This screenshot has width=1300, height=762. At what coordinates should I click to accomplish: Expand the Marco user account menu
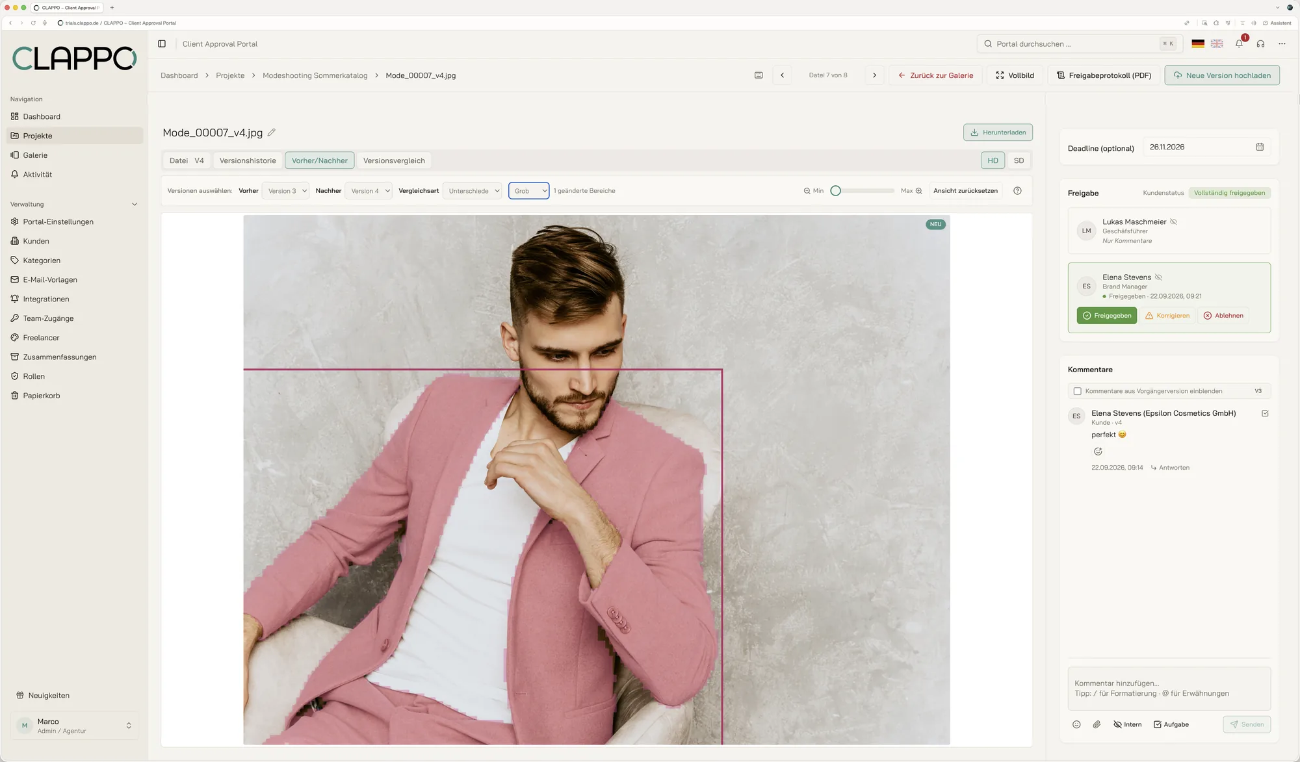pos(75,726)
